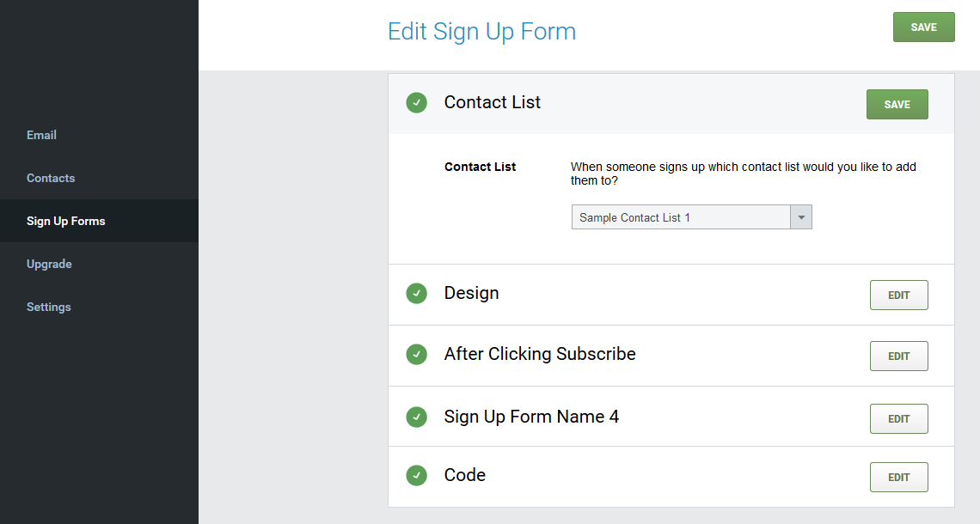Viewport: 980px width, 524px height.
Task: Go to Contacts in the sidebar
Action: pyautogui.click(x=51, y=178)
